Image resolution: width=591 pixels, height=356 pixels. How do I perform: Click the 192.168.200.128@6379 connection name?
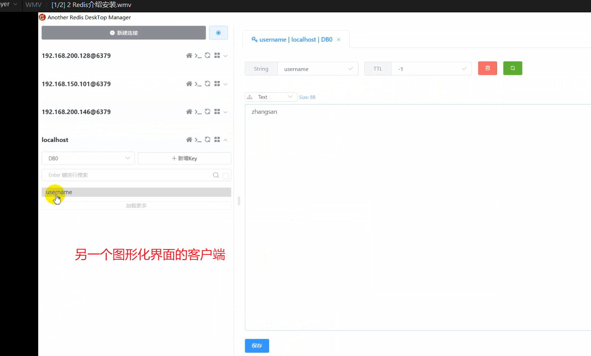pyautogui.click(x=76, y=56)
